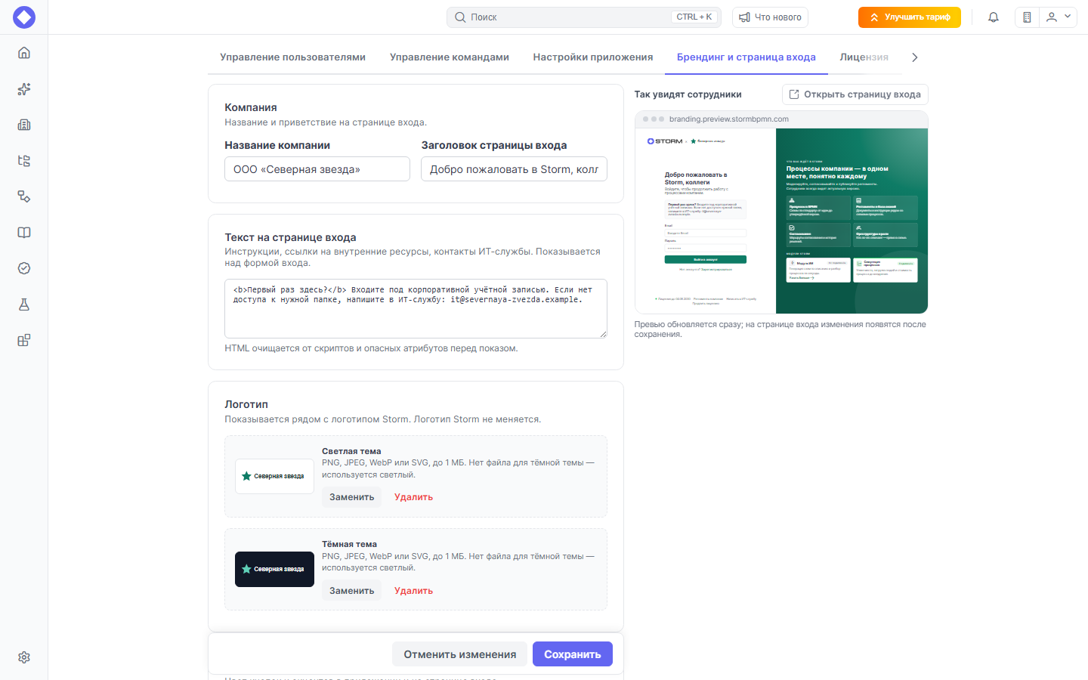Open notifications bell
Viewport: 1088px width, 680px height.
point(994,17)
